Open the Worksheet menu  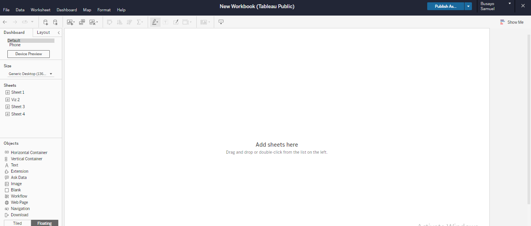(x=40, y=10)
